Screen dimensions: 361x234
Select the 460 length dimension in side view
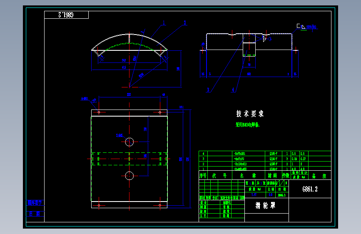click(x=249, y=74)
